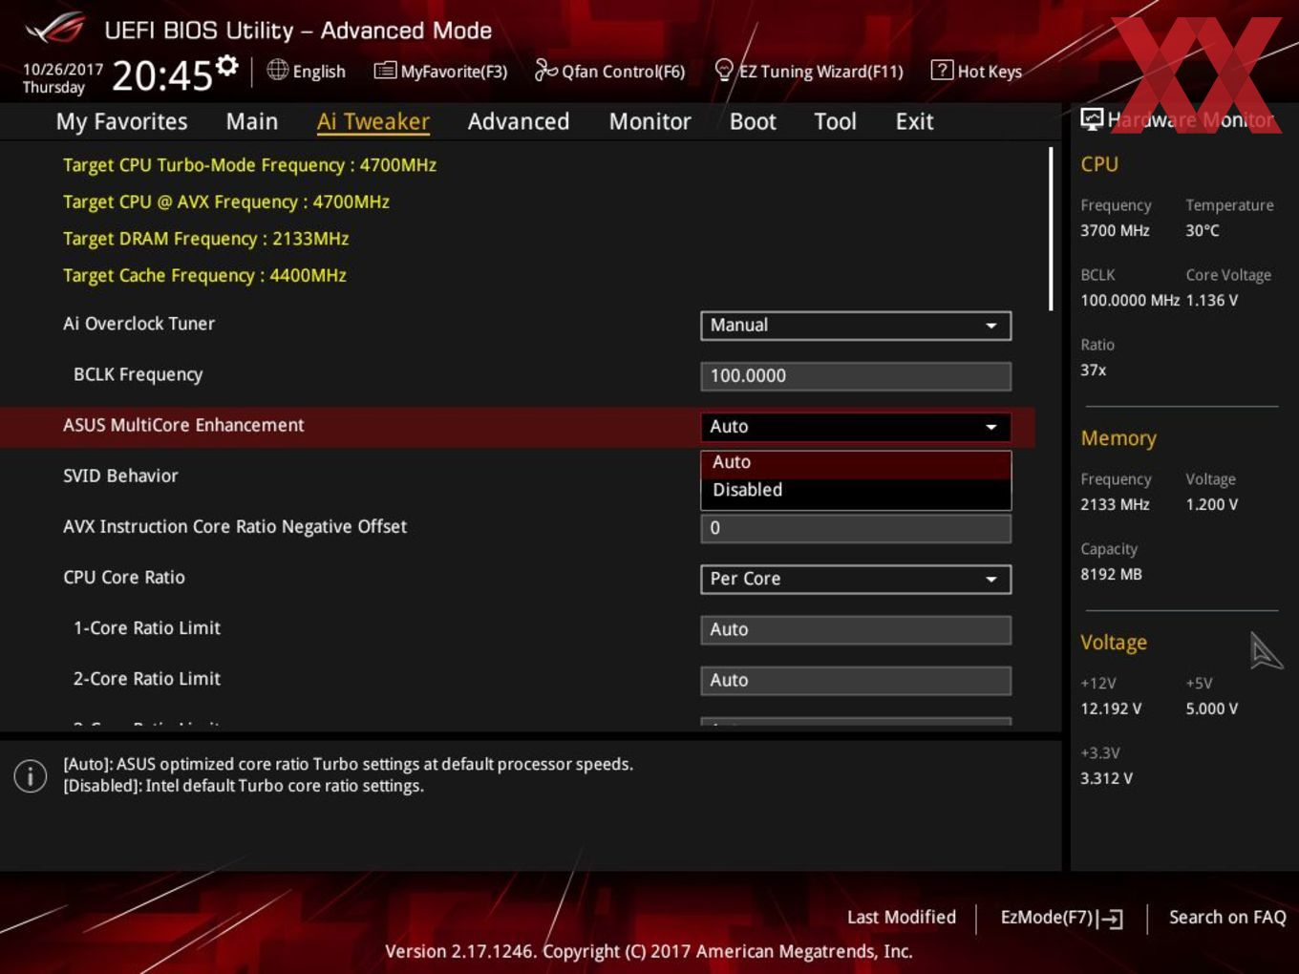Screen dimensions: 1299x974
Task: Click Target CPU Turbo-Mode Frequency text
Action: coord(250,165)
